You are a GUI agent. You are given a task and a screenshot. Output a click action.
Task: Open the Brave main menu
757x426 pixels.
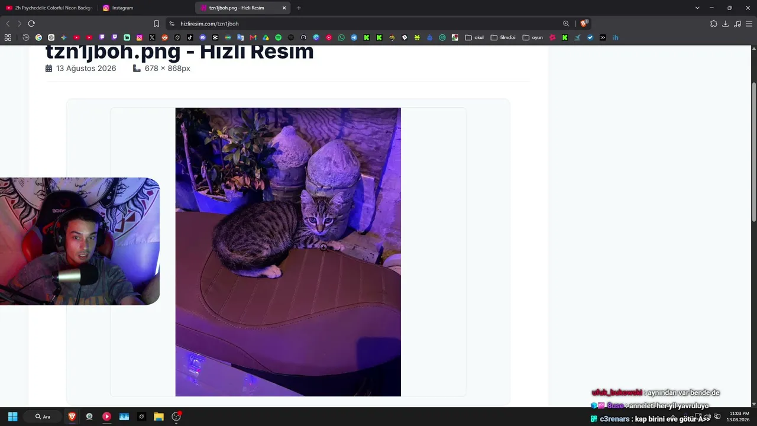(x=749, y=24)
